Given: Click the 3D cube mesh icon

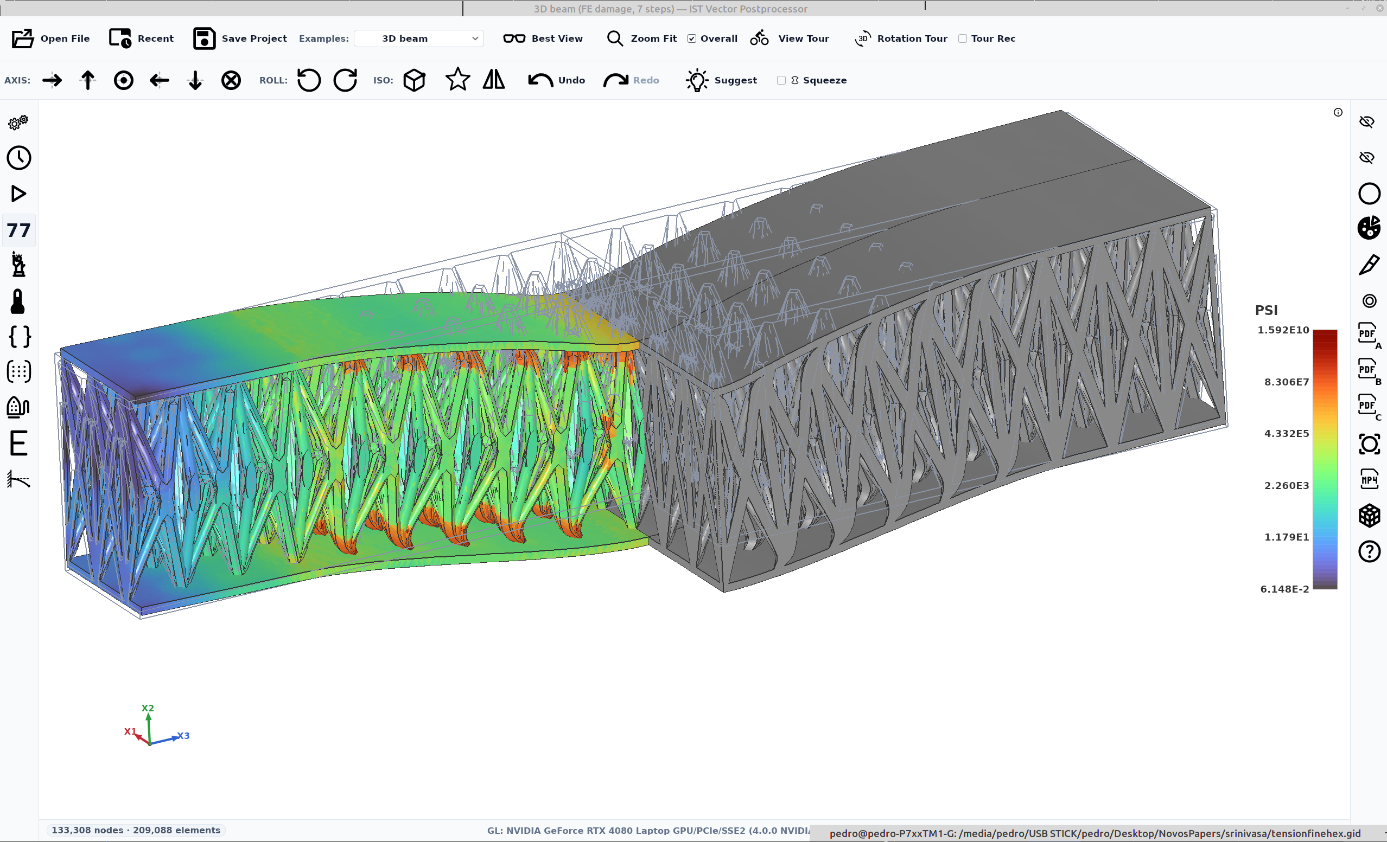Looking at the screenshot, I should 1369,515.
